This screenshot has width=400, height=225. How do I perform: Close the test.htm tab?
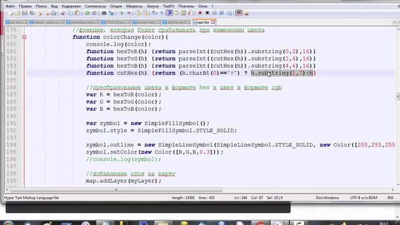point(213,22)
